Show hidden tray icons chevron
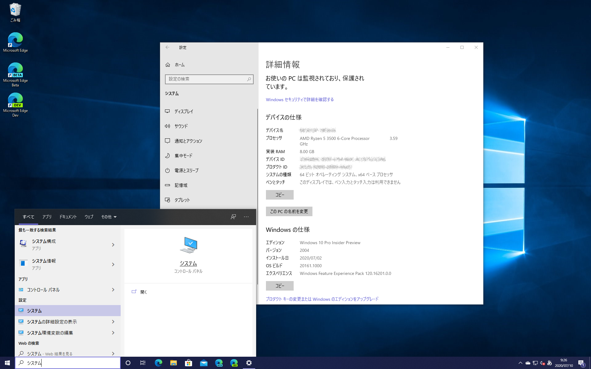Screen dimensions: 591x369 point(521,363)
